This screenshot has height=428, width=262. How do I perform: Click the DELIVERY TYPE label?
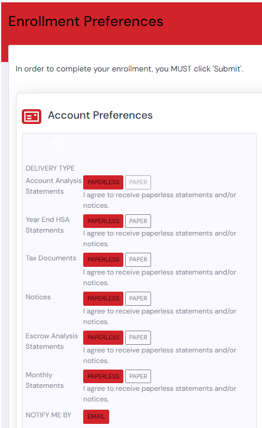point(50,168)
